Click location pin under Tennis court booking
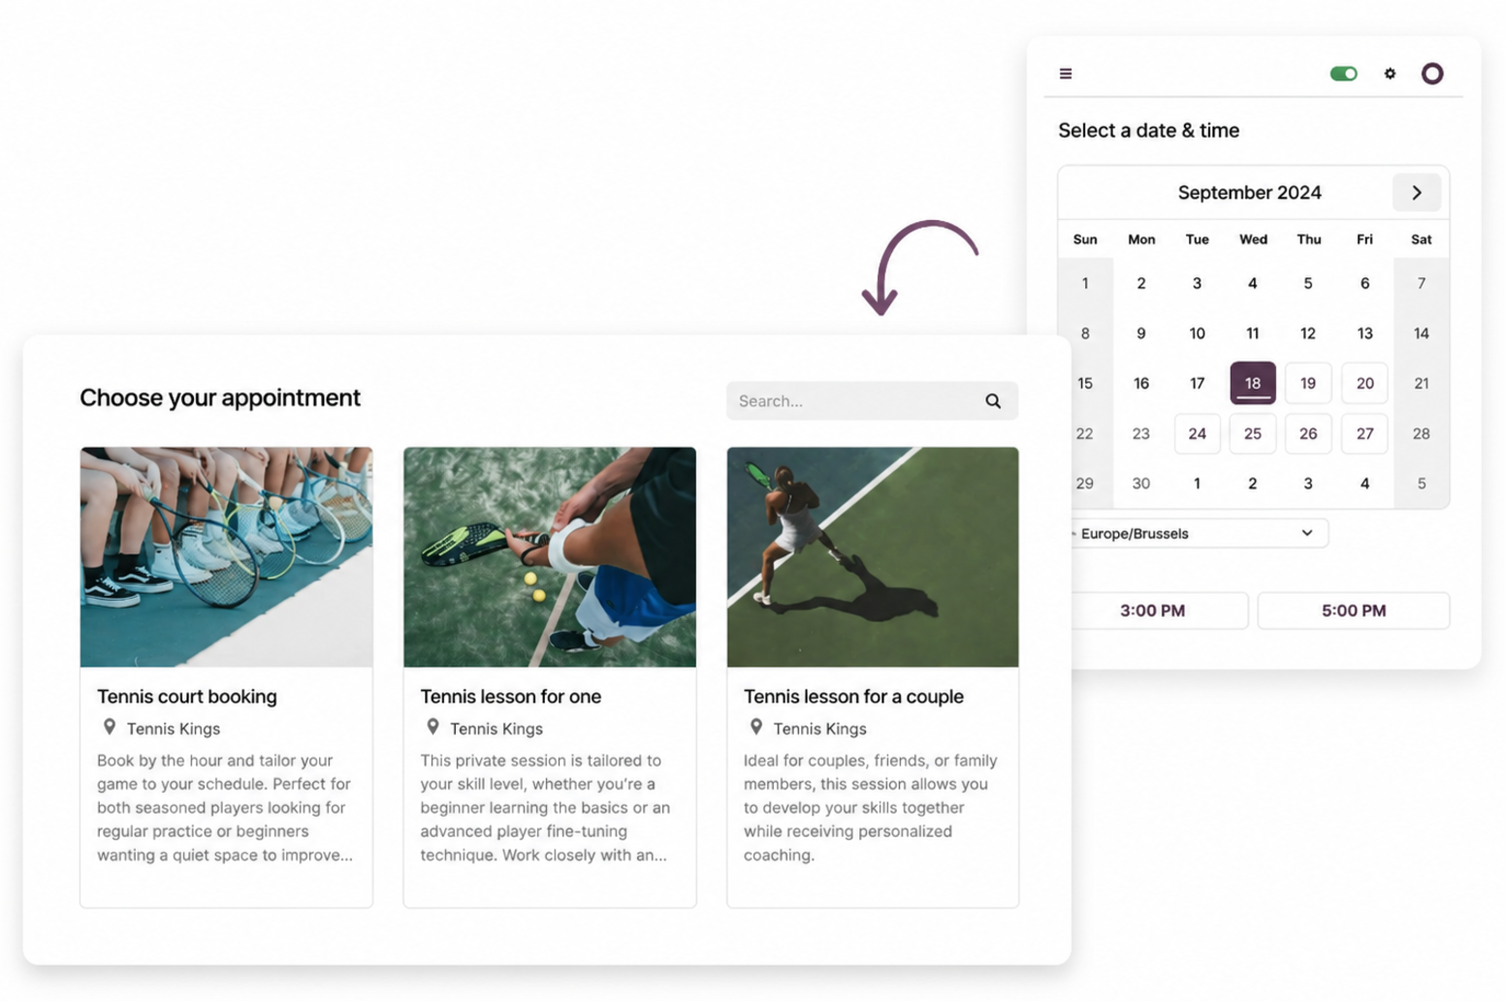The height and width of the screenshot is (1001, 1505). (x=110, y=727)
